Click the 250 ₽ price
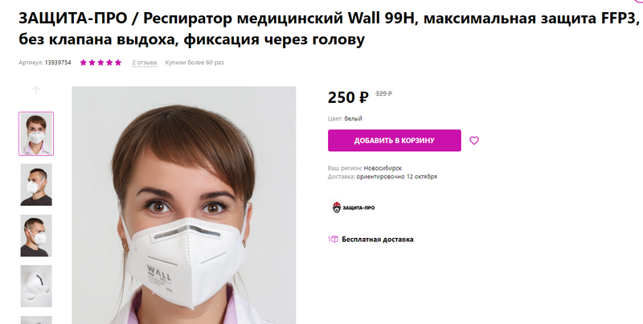The image size is (643, 324). pyautogui.click(x=348, y=97)
